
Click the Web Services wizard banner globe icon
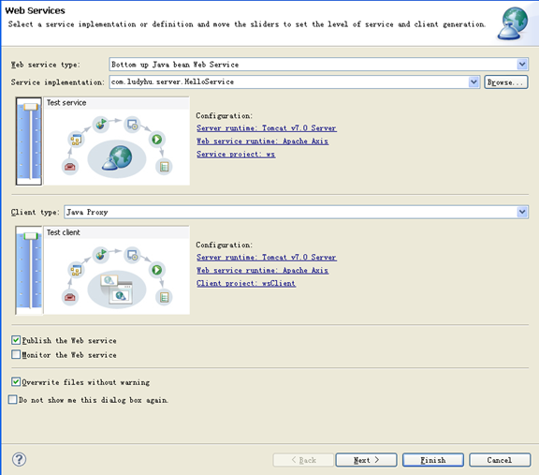click(513, 23)
